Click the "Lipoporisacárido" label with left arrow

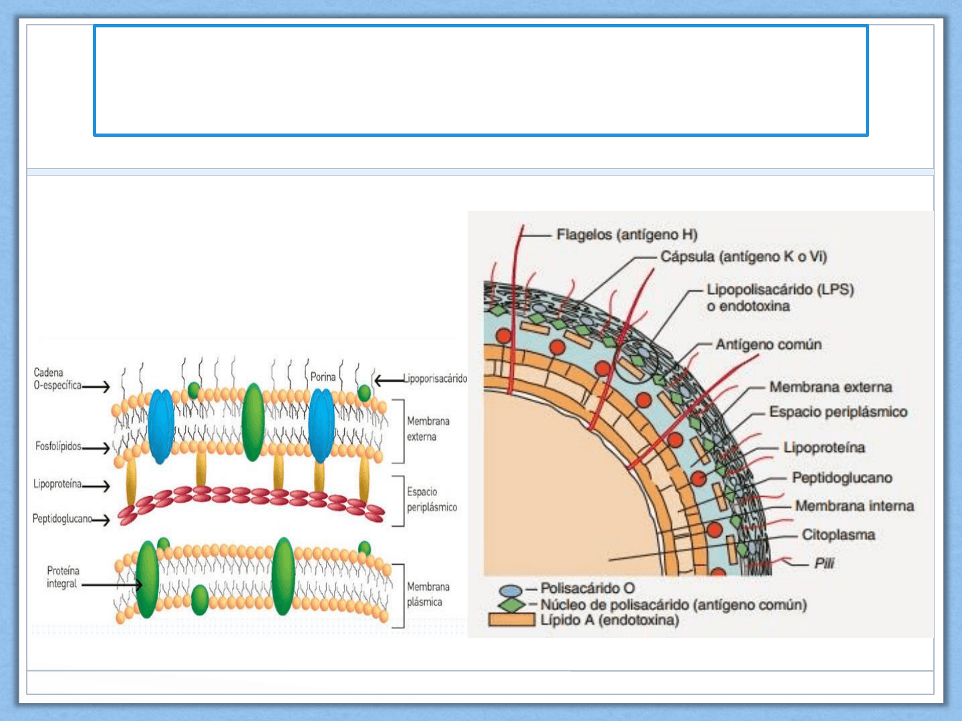(x=435, y=379)
